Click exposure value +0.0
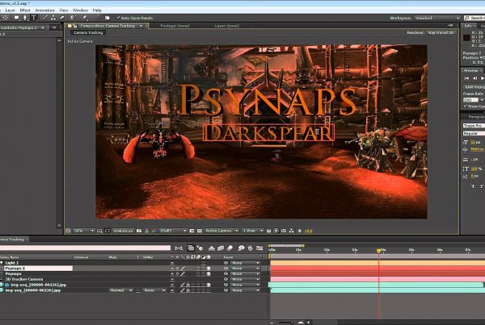Screen dimensions: 485x325 309,231
